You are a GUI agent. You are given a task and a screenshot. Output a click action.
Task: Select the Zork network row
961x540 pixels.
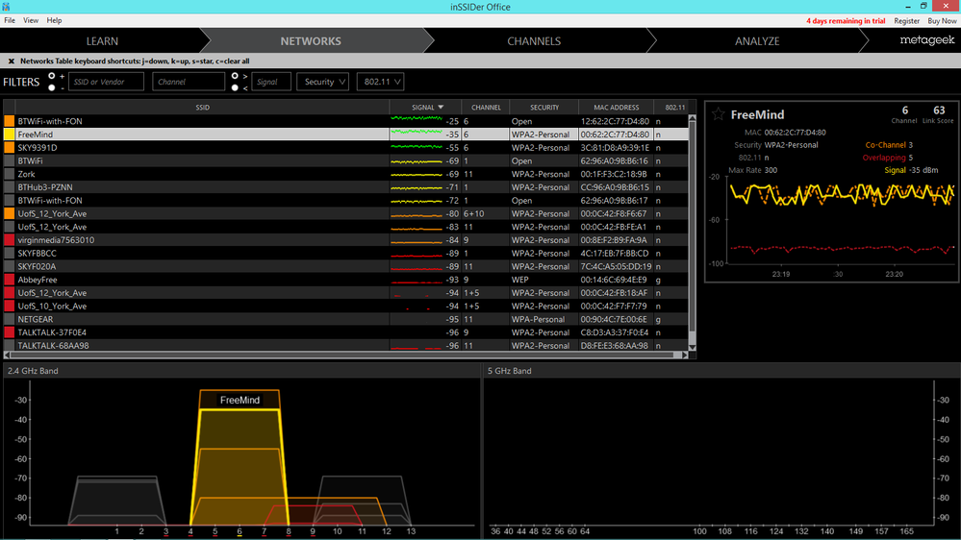pos(345,174)
